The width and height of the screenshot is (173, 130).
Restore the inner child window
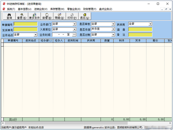166,9
